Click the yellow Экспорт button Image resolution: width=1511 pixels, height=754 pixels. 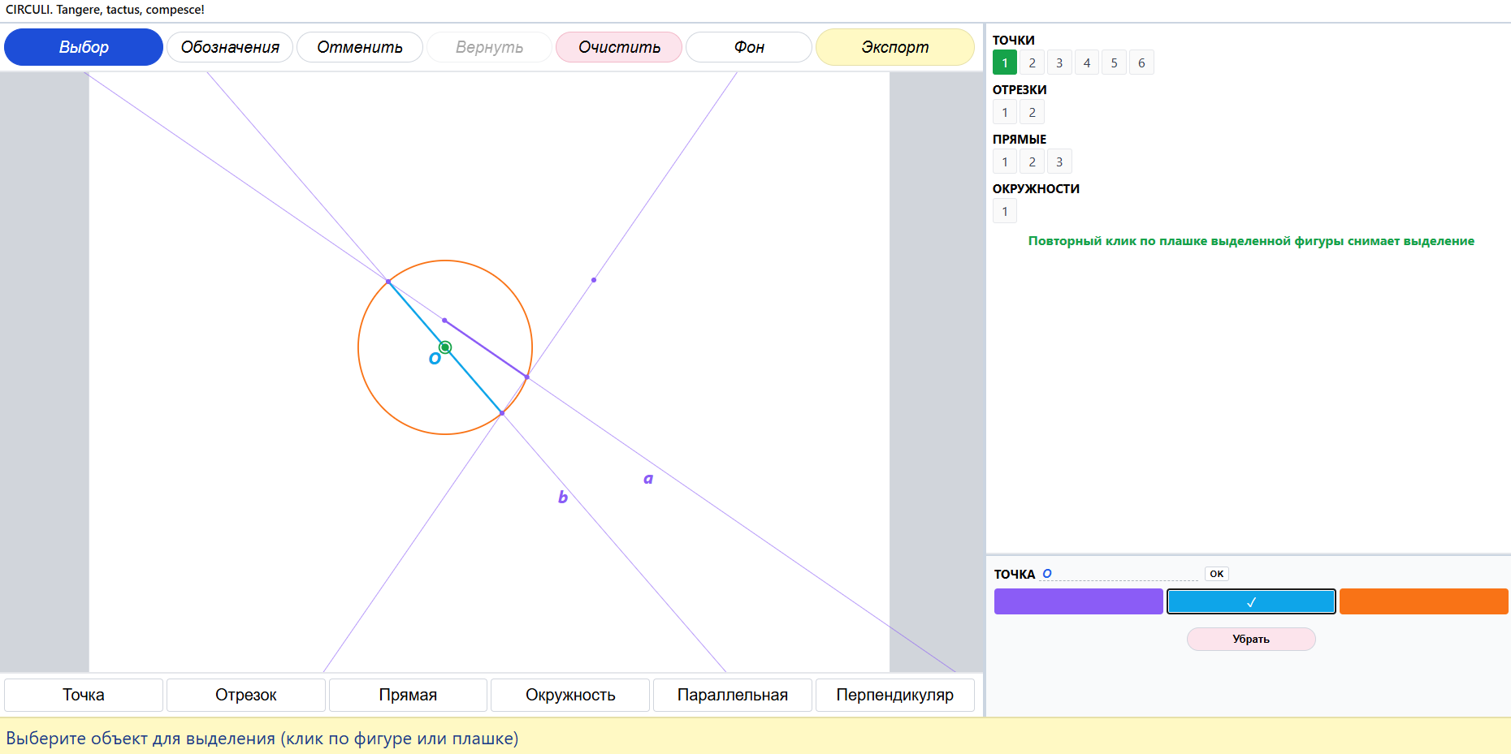point(895,47)
